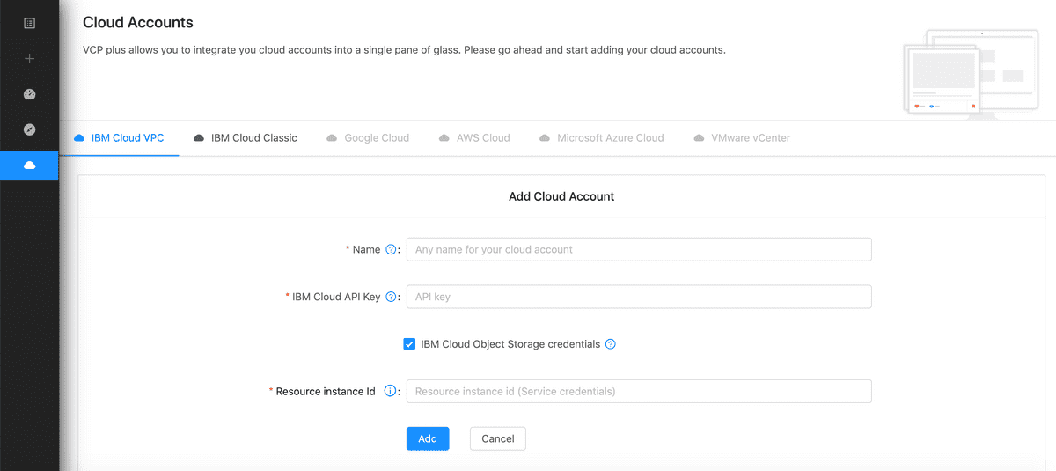
Task: Switch to VMware vCenter tab
Action: point(742,138)
